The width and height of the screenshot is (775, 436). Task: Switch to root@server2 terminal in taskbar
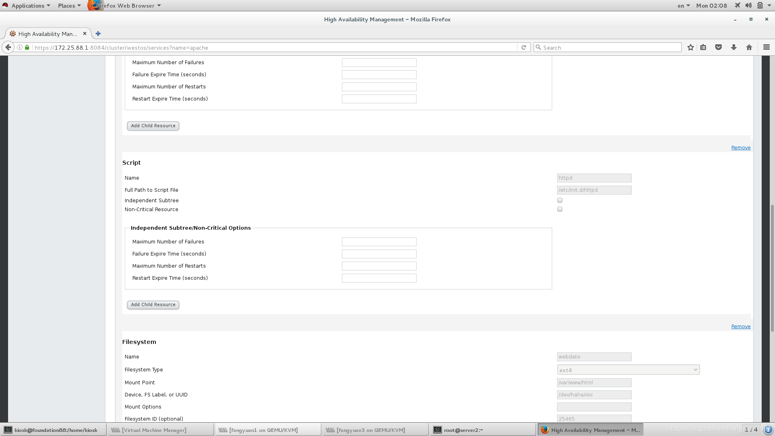pyautogui.click(x=463, y=430)
